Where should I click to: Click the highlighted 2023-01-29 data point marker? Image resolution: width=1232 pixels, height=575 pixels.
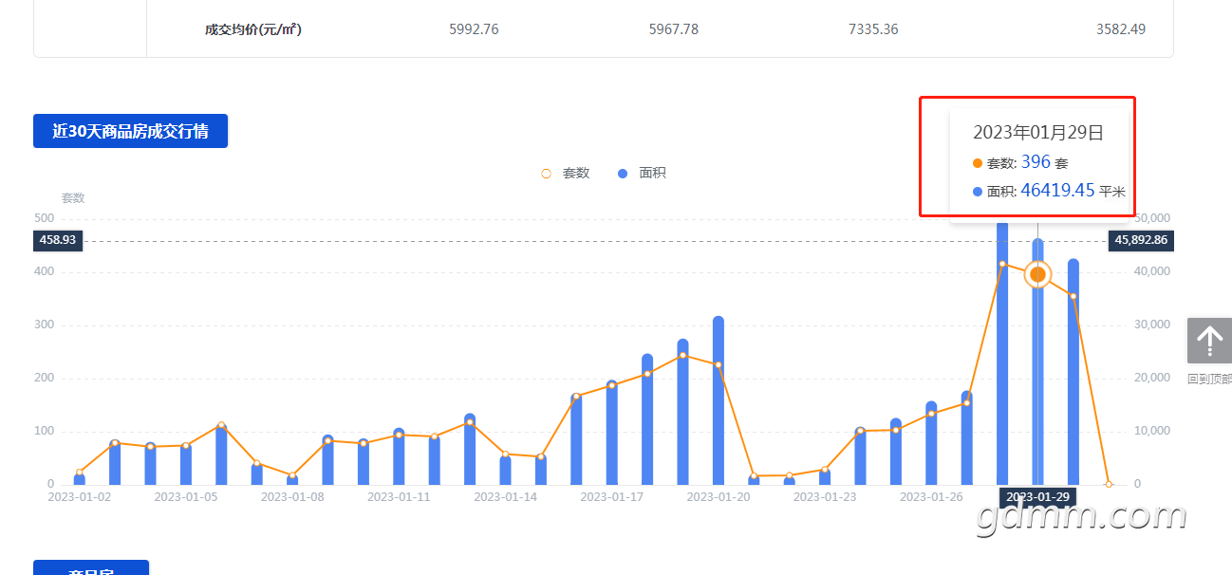(1037, 274)
